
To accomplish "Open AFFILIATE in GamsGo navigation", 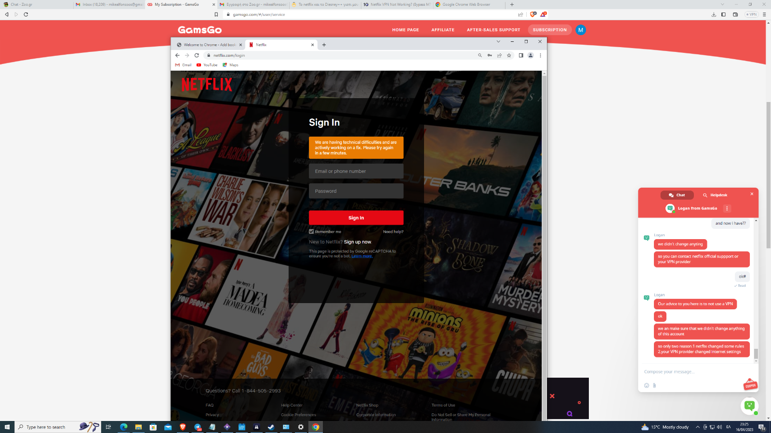I will (x=443, y=30).
